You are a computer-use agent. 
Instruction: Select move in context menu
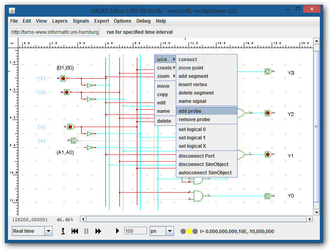[165, 86]
